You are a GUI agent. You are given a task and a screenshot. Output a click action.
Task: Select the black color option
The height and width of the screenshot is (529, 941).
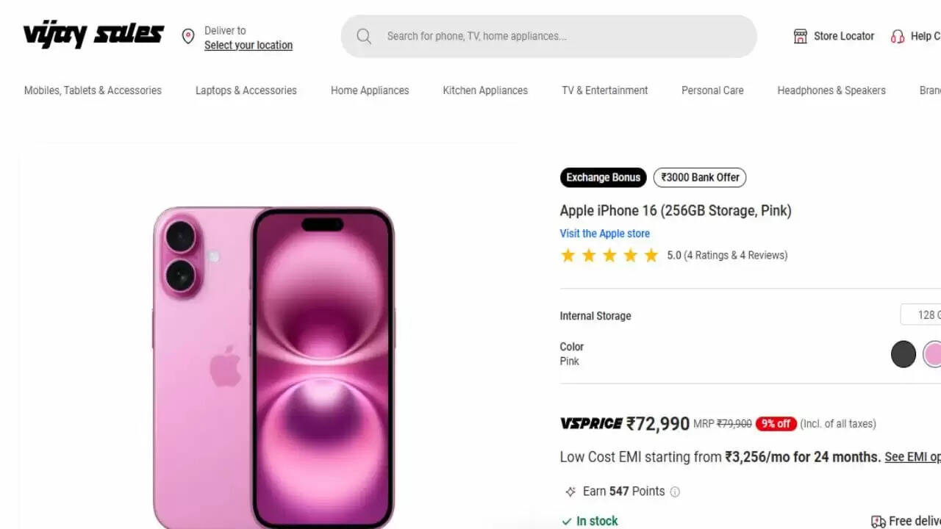point(904,353)
